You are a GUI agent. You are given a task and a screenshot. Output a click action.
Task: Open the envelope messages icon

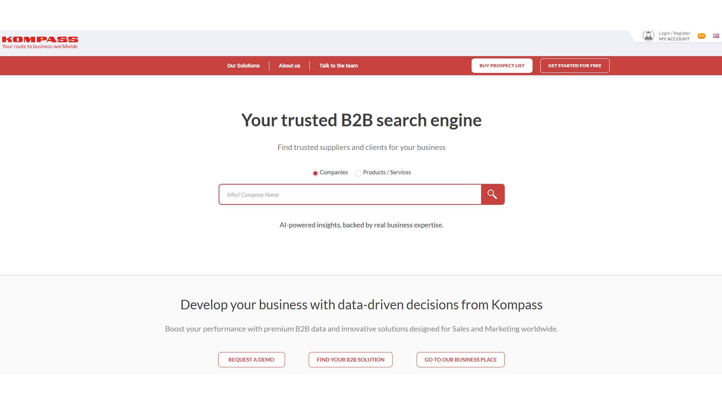[701, 36]
